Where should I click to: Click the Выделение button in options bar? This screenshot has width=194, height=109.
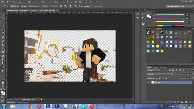click(34, 6)
